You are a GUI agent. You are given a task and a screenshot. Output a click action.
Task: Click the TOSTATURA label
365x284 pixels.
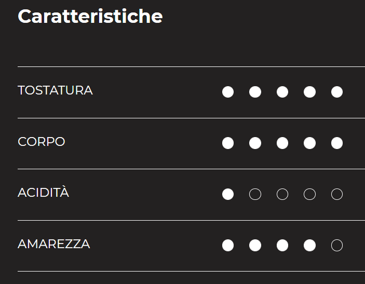click(55, 90)
